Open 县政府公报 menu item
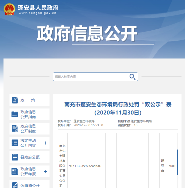The image size is (185, 188). point(29,157)
